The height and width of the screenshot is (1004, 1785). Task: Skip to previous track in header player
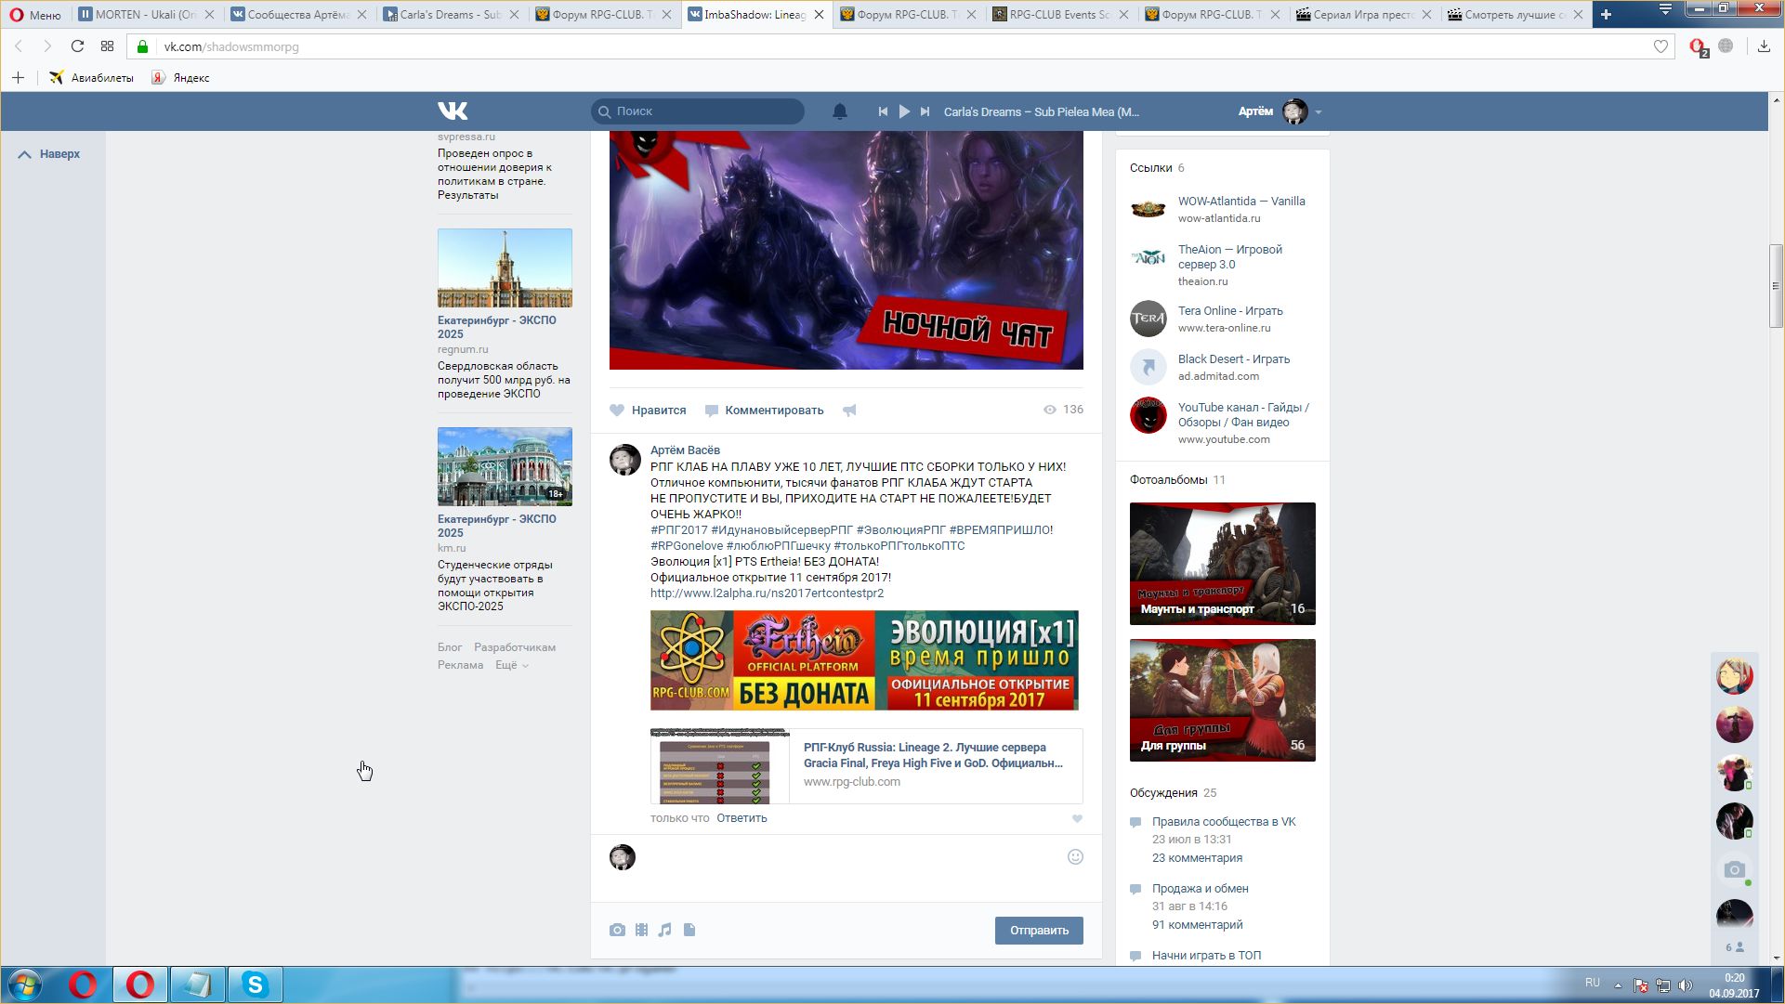[883, 111]
